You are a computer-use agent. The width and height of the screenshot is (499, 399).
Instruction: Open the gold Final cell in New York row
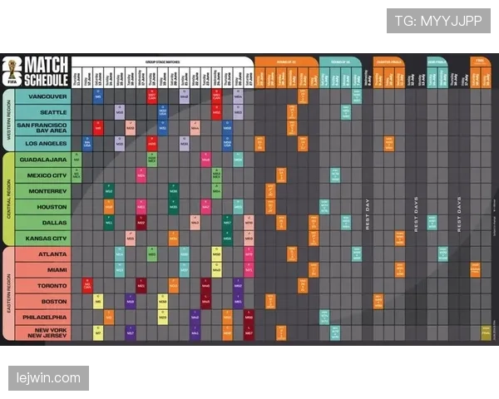[486, 333]
